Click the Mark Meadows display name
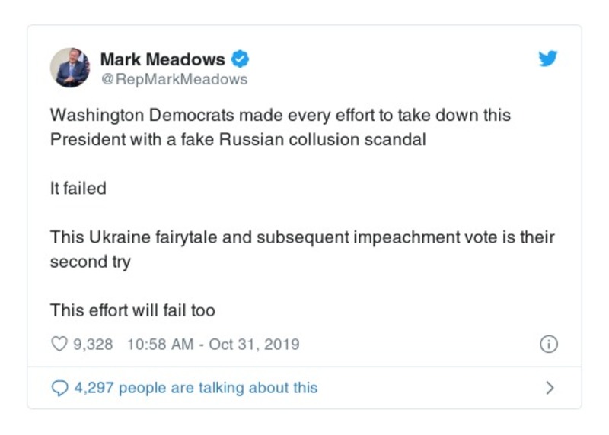Viewport: 609px width, 435px height. [163, 59]
